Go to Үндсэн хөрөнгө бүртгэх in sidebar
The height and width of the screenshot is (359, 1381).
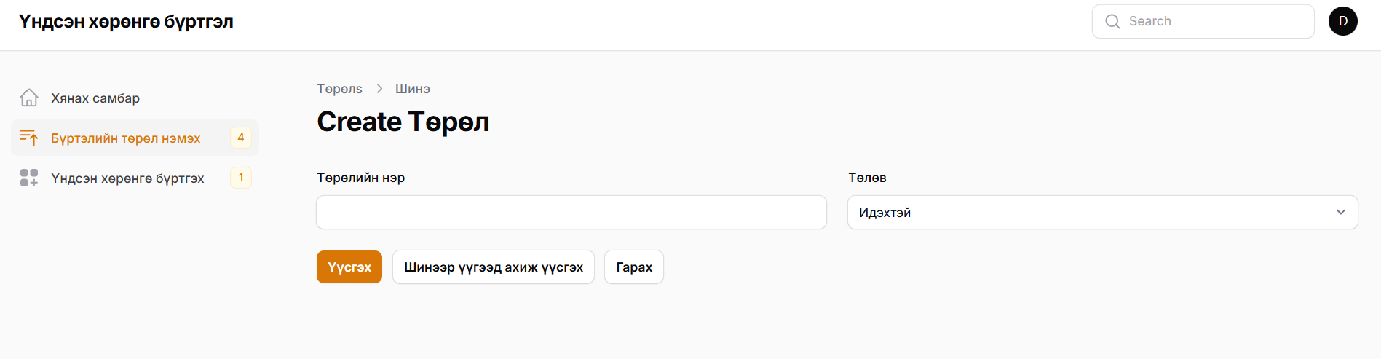127,178
